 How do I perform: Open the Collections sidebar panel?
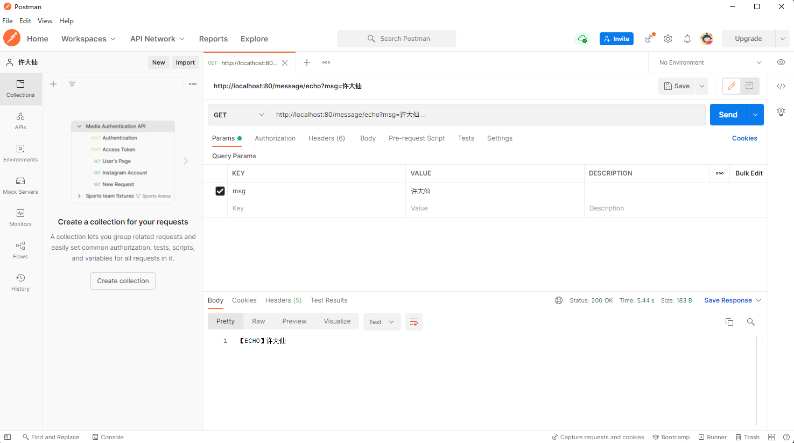(x=20, y=89)
